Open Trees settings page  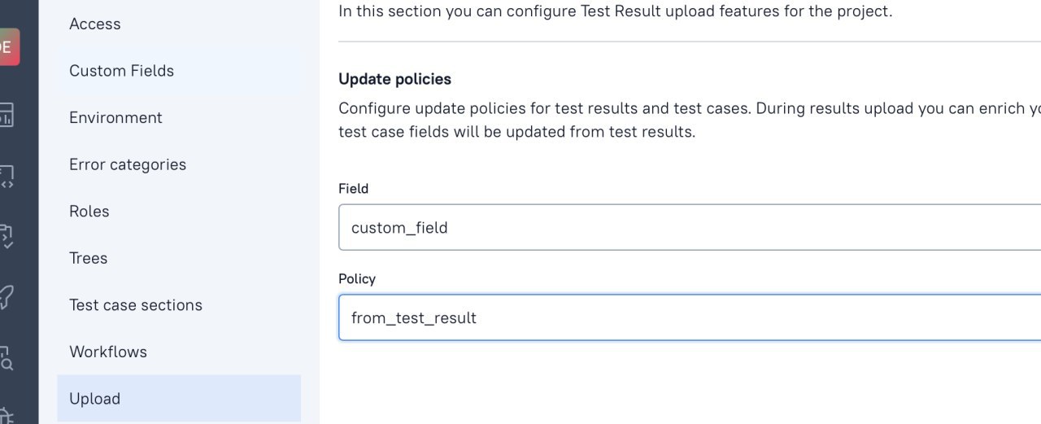click(89, 258)
